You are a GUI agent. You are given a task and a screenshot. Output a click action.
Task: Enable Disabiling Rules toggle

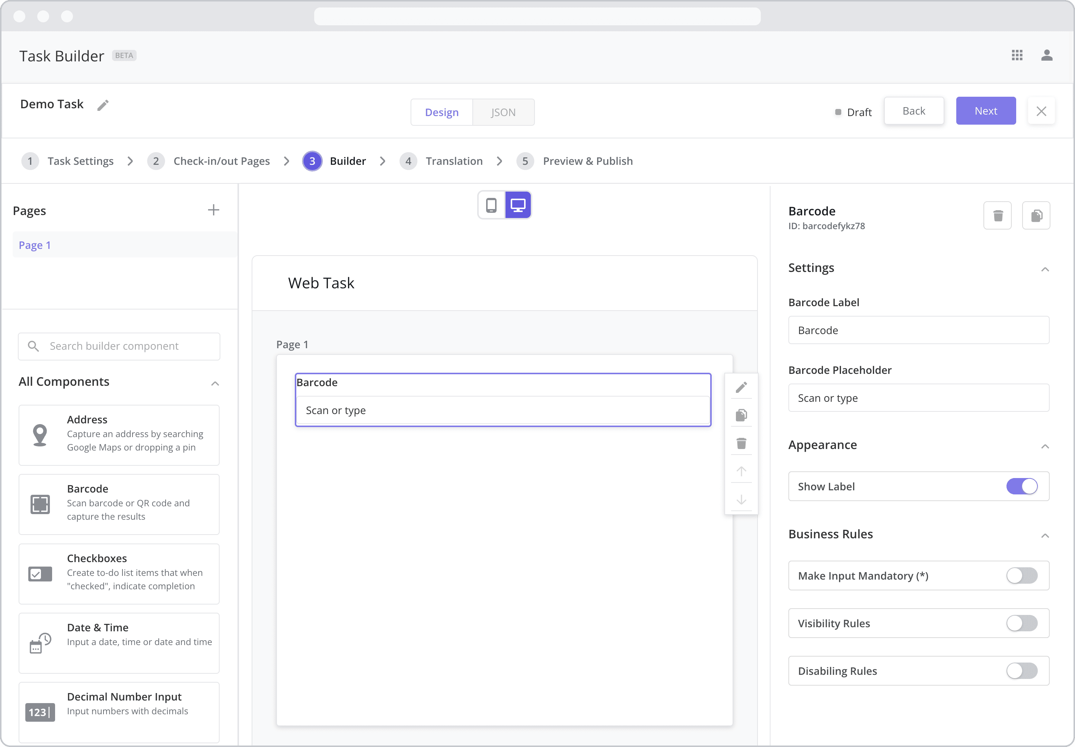pyautogui.click(x=1022, y=671)
